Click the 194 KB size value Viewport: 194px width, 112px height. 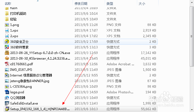coord(151,92)
